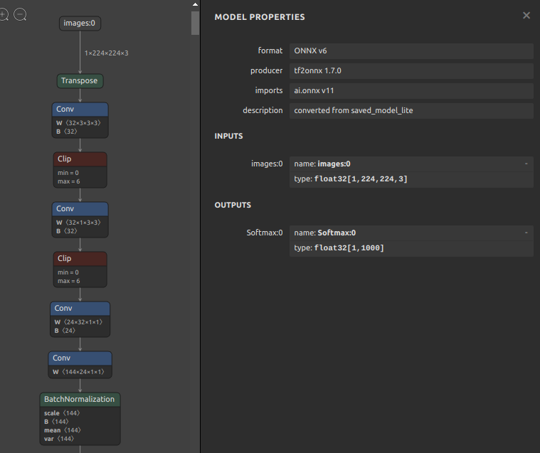The image size is (540, 453).
Task: Select the Conv node with W 24×32×1×1
Action: click(x=80, y=309)
